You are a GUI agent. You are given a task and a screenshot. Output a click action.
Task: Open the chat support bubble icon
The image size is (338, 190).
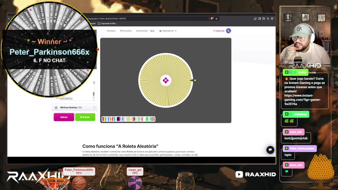[x=270, y=150]
